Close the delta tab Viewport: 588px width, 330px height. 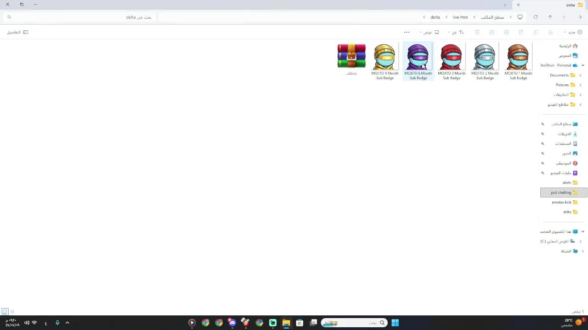click(x=518, y=5)
